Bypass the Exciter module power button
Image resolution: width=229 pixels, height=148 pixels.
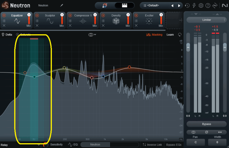136,15
